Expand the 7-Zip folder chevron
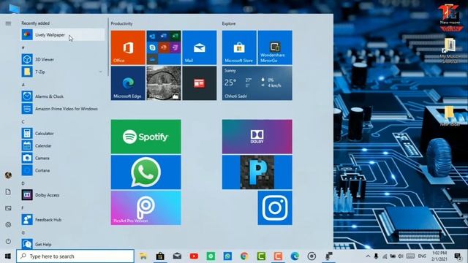 point(101,72)
